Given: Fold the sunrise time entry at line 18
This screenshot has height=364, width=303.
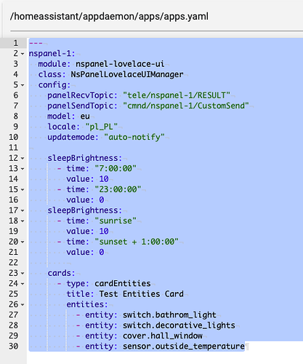Looking at the screenshot, I should point(23,221).
